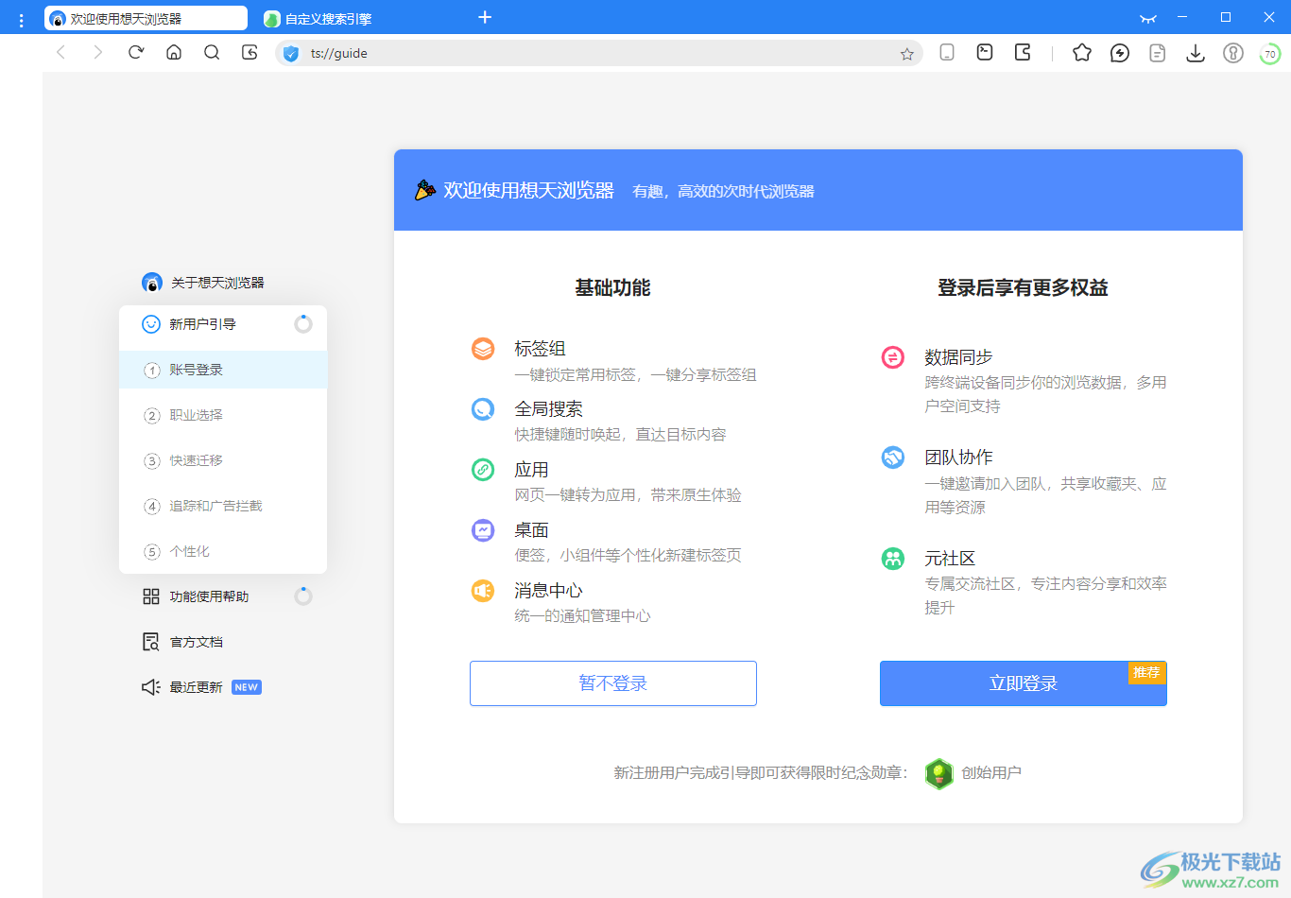Reload the current page

tap(136, 53)
